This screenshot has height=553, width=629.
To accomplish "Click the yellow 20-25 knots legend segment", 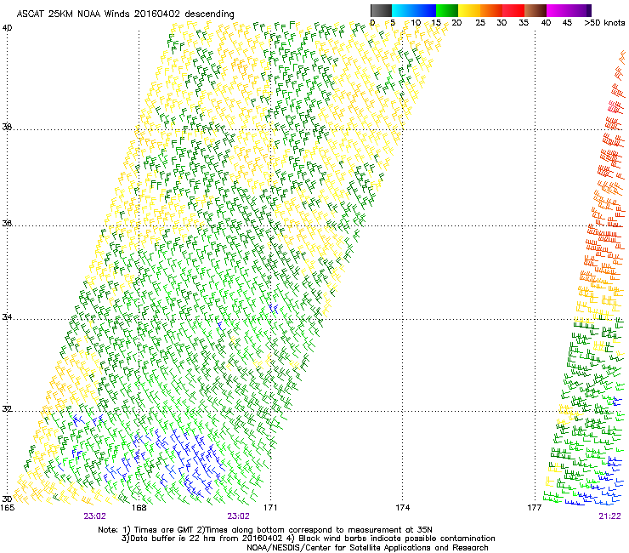I will [469, 10].
